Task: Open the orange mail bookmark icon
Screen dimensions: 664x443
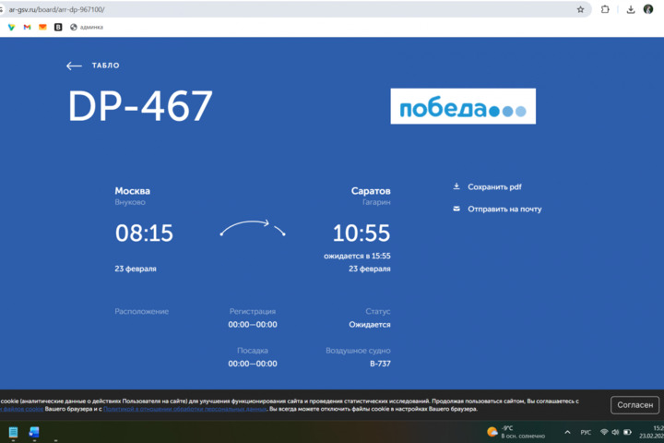Action: (42, 27)
